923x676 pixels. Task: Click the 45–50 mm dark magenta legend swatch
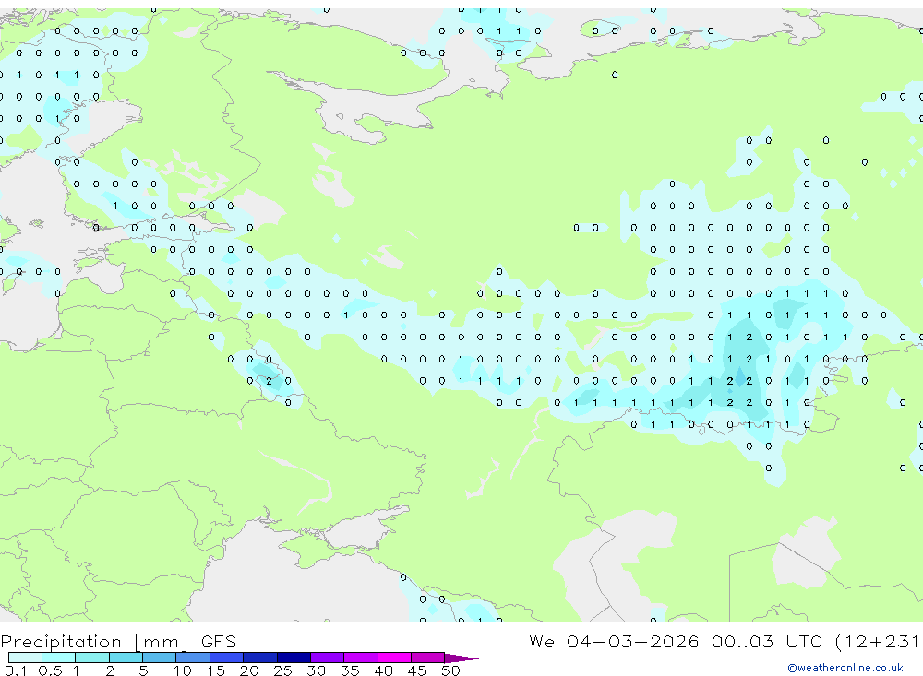point(428,658)
